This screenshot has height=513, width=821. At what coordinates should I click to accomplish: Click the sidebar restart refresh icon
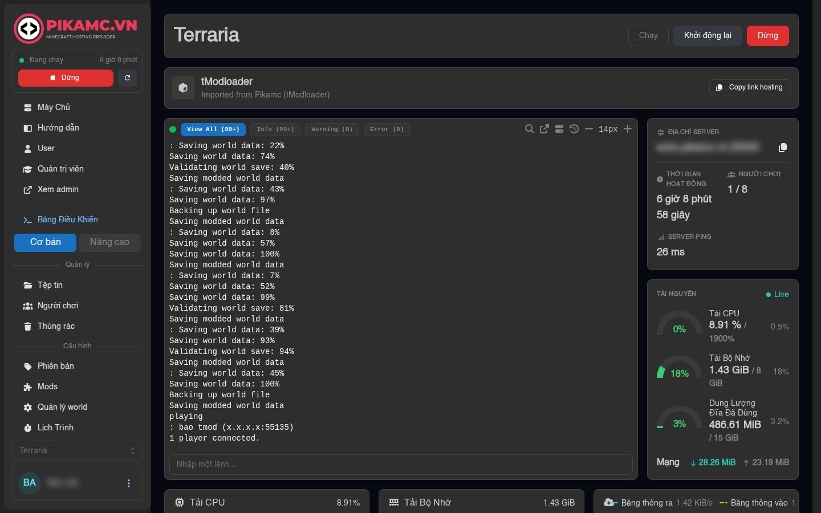click(x=128, y=78)
